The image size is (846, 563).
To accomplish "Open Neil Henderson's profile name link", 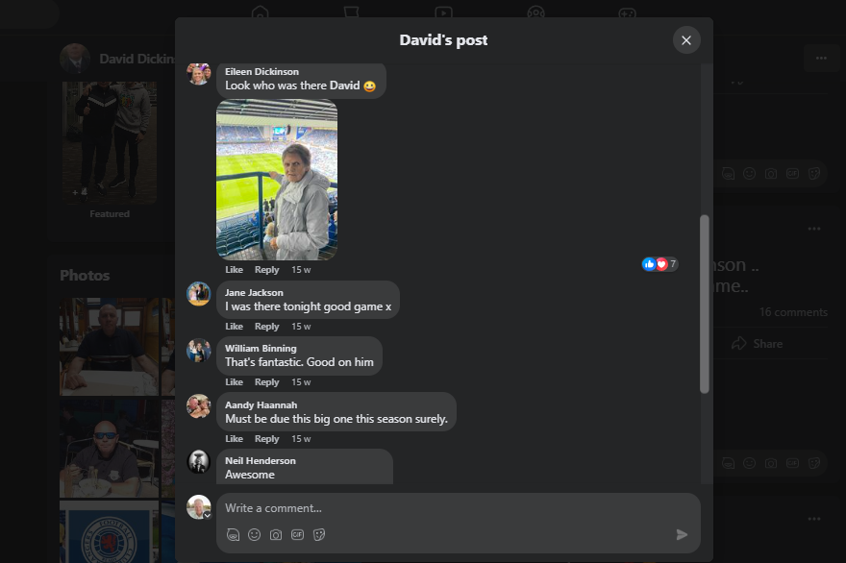I will 261,460.
